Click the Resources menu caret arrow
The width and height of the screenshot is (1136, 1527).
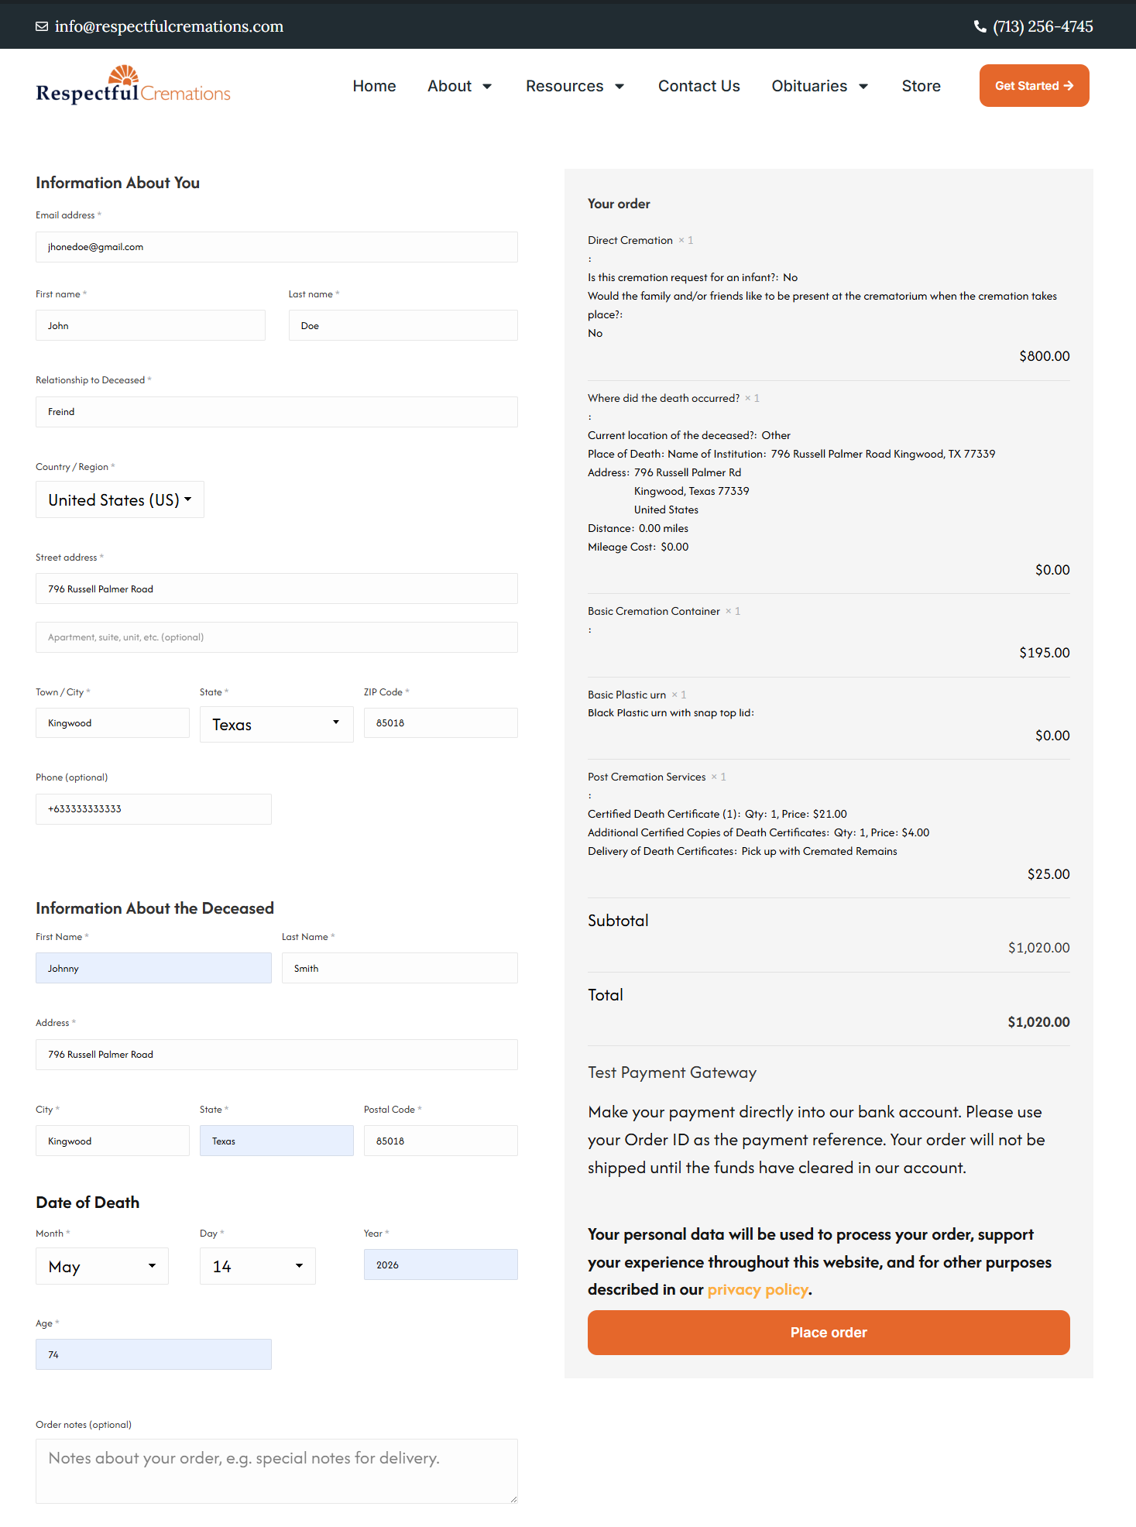pos(619,87)
